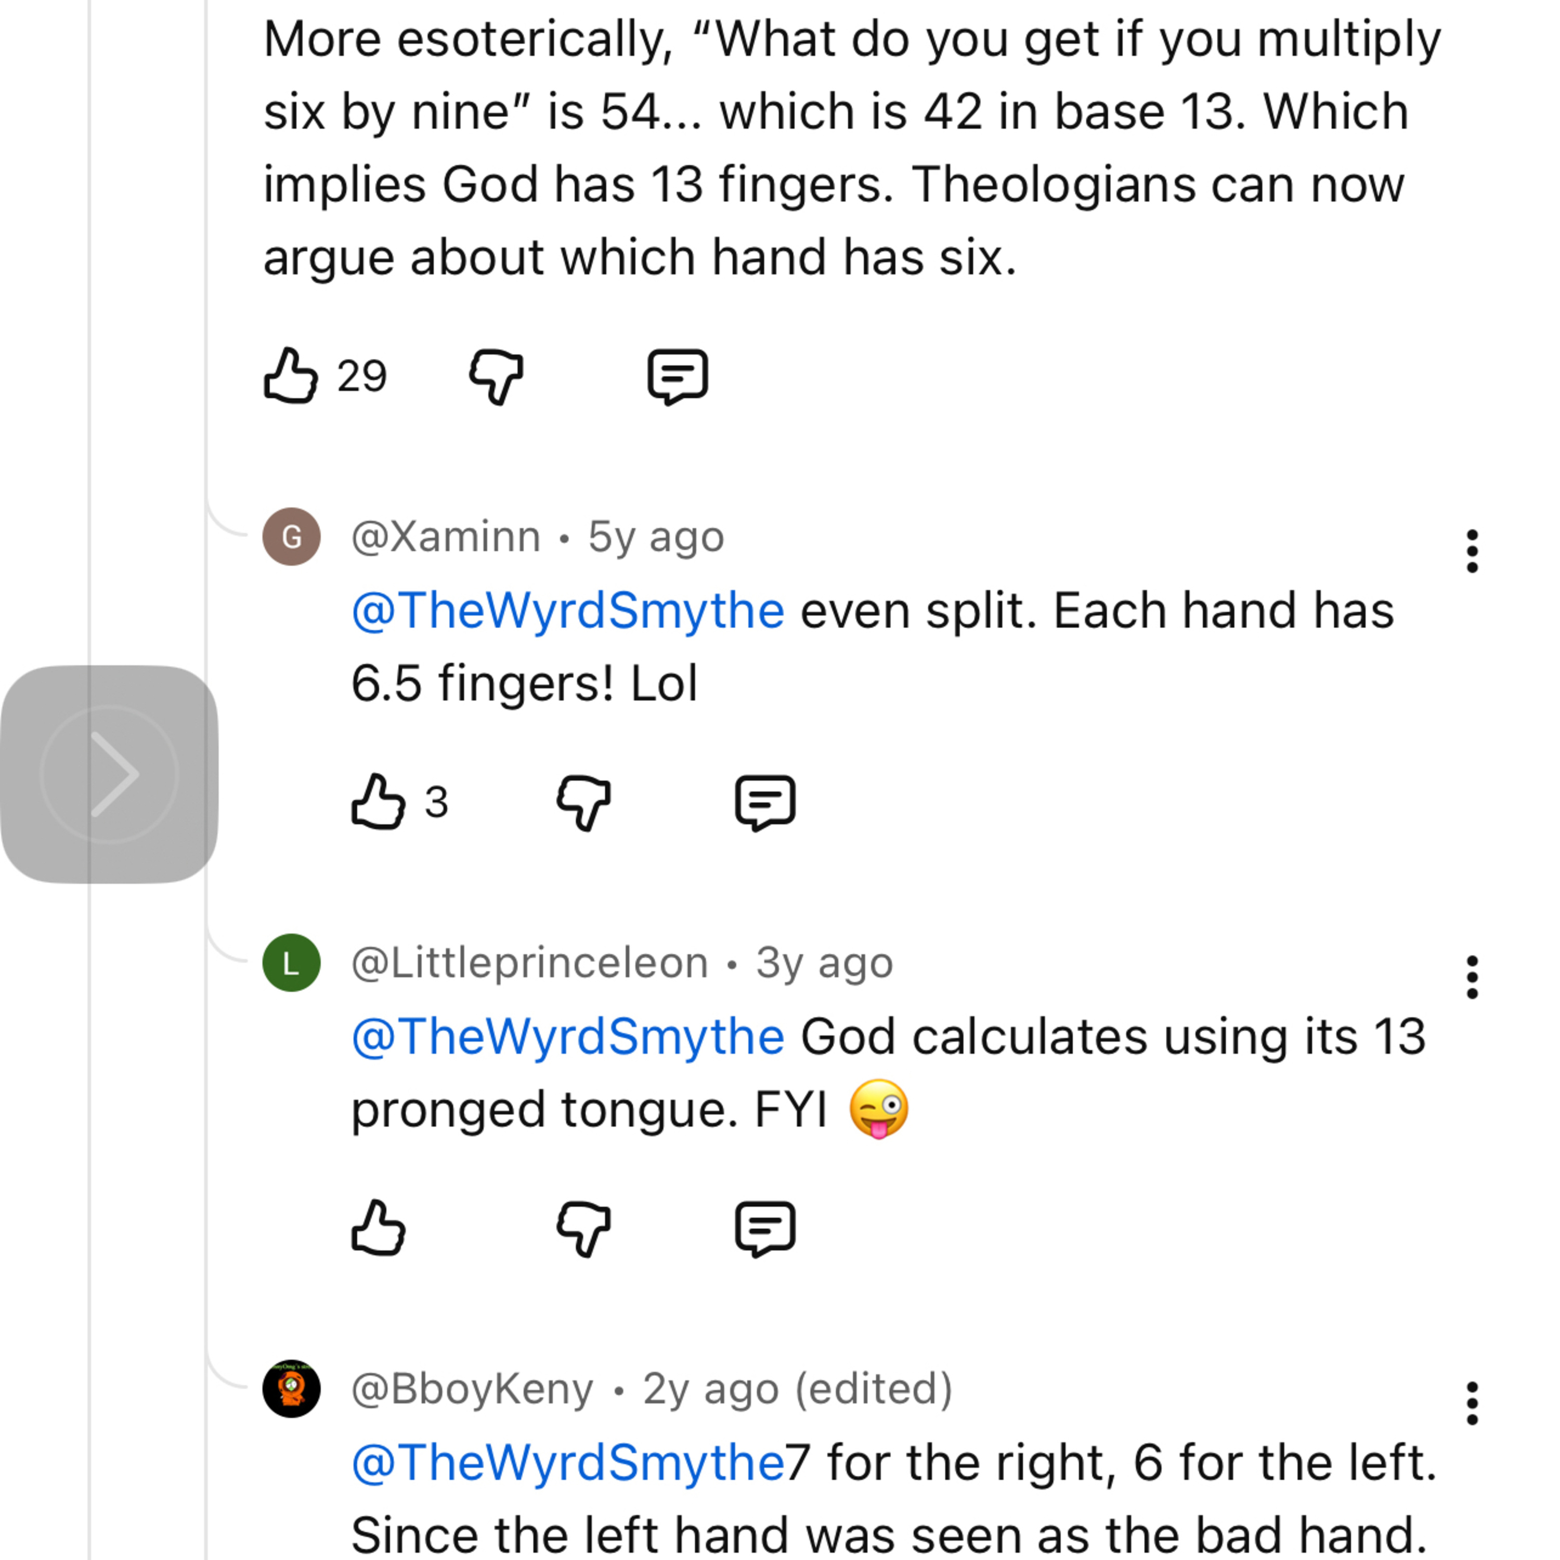The width and height of the screenshot is (1560, 1560).
Task: Like Littleprinceleon's pronged tongue reply
Action: coord(378,1228)
